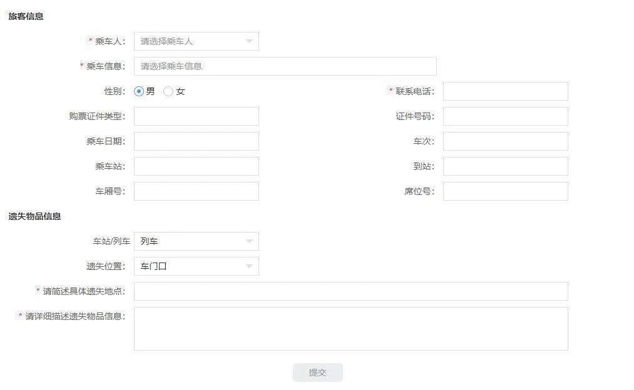This screenshot has width=634, height=390.
Task: Expand the 车站/列车 selection dropdown
Action: [196, 241]
